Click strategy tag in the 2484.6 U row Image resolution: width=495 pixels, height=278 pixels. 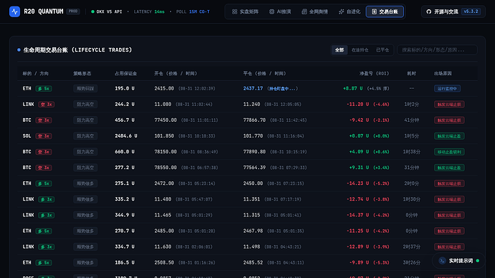(85, 136)
